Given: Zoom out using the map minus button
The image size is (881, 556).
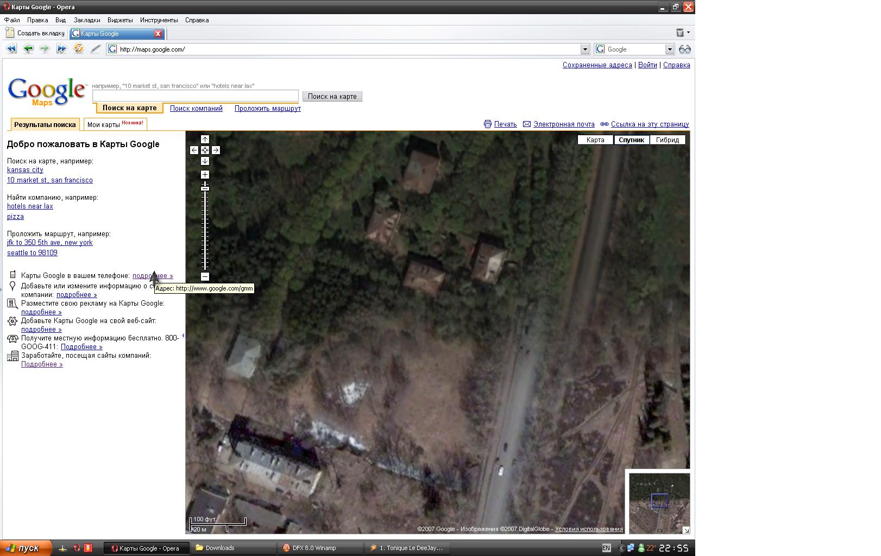Looking at the screenshot, I should click(x=205, y=277).
